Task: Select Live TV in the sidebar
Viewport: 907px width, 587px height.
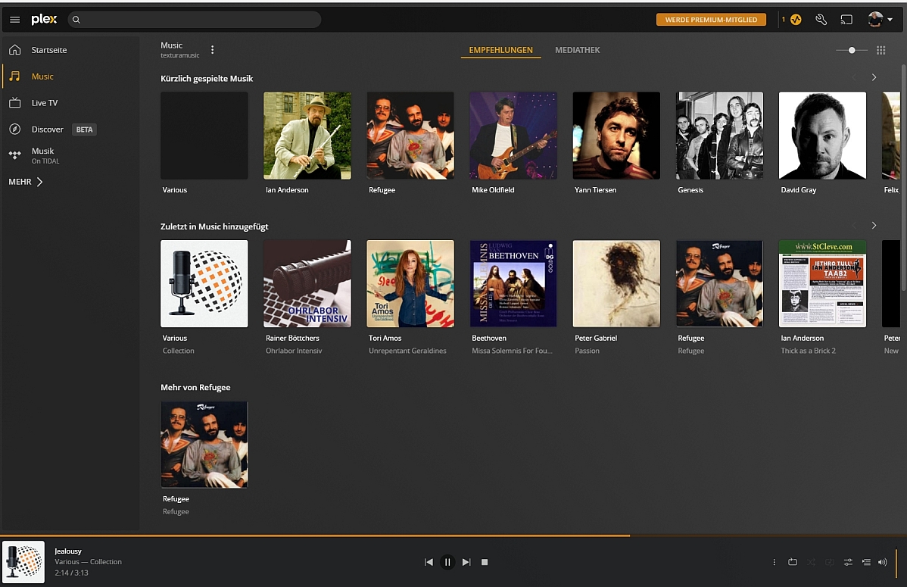Action: [44, 103]
